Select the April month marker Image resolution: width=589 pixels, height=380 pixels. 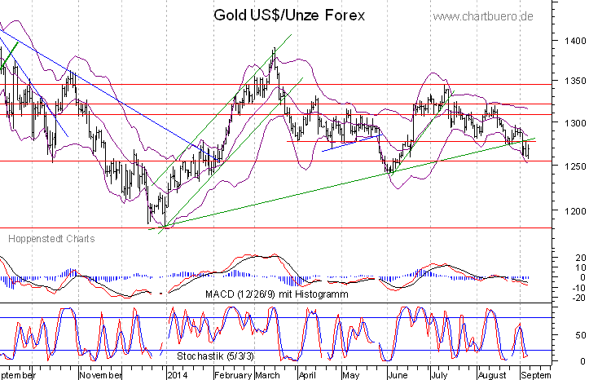pyautogui.click(x=307, y=375)
